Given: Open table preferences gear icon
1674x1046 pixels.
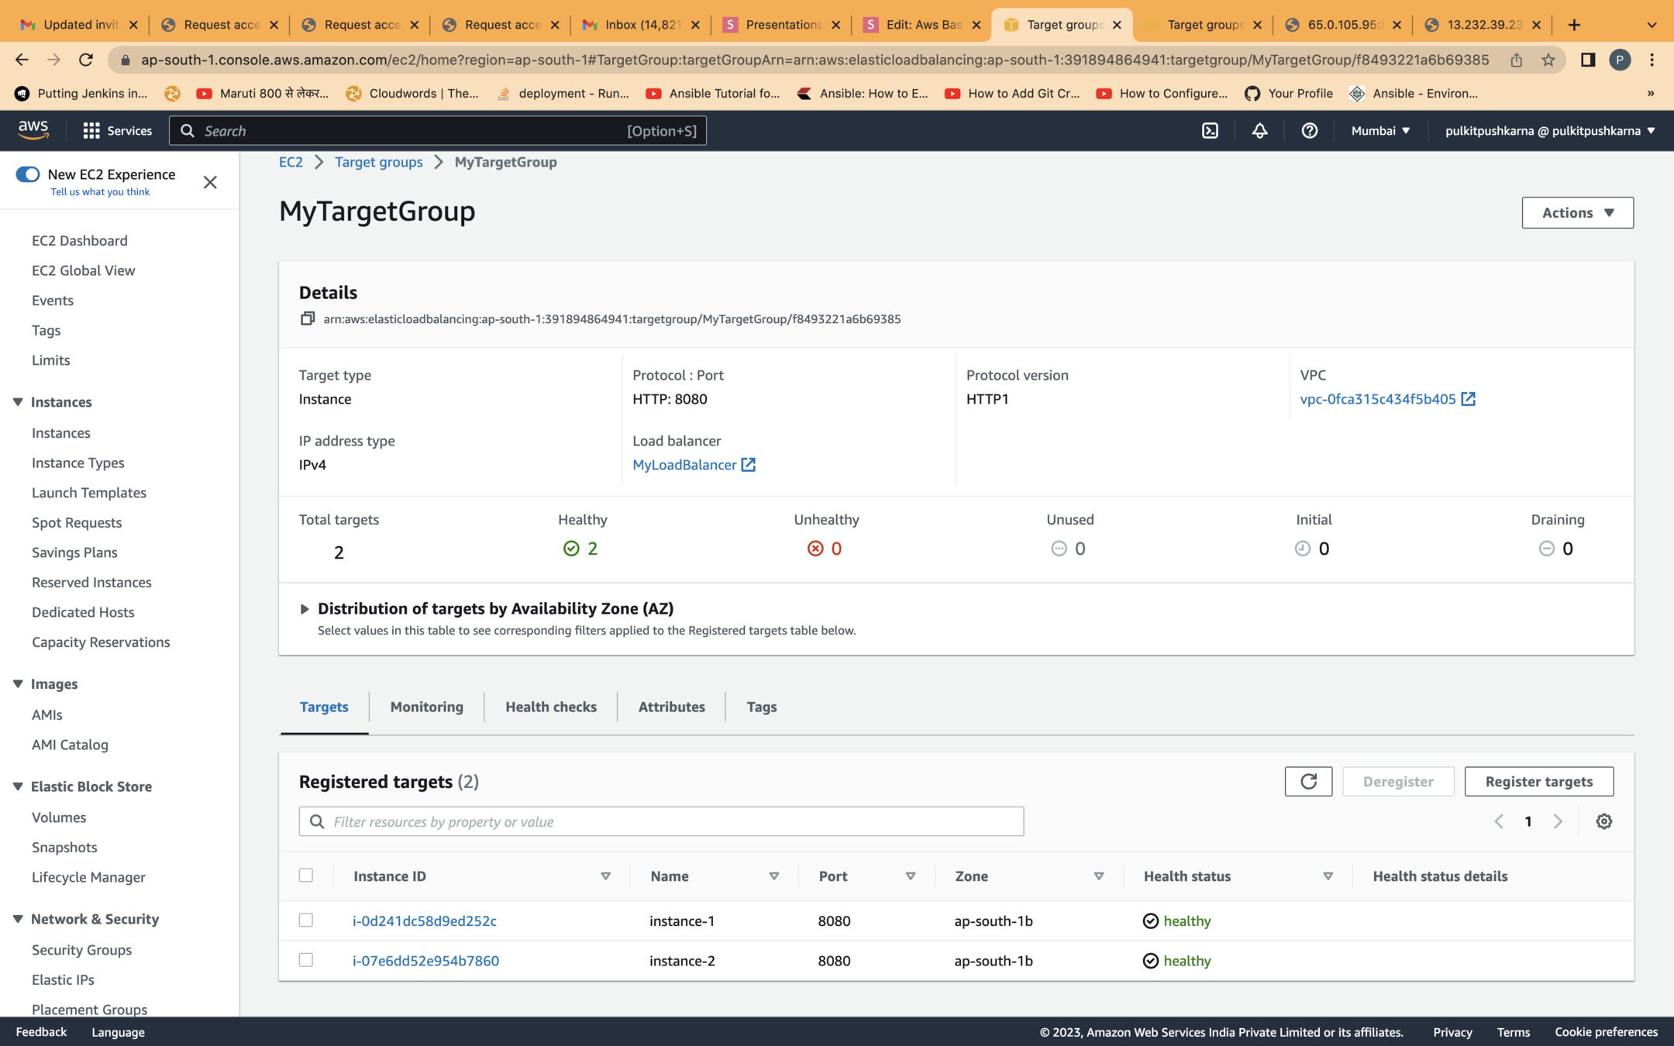Looking at the screenshot, I should tap(1603, 821).
